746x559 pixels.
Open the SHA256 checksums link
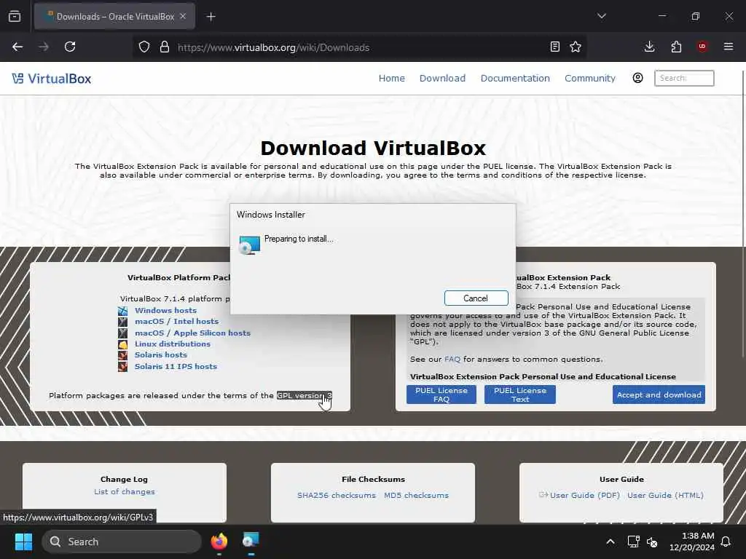[337, 495]
